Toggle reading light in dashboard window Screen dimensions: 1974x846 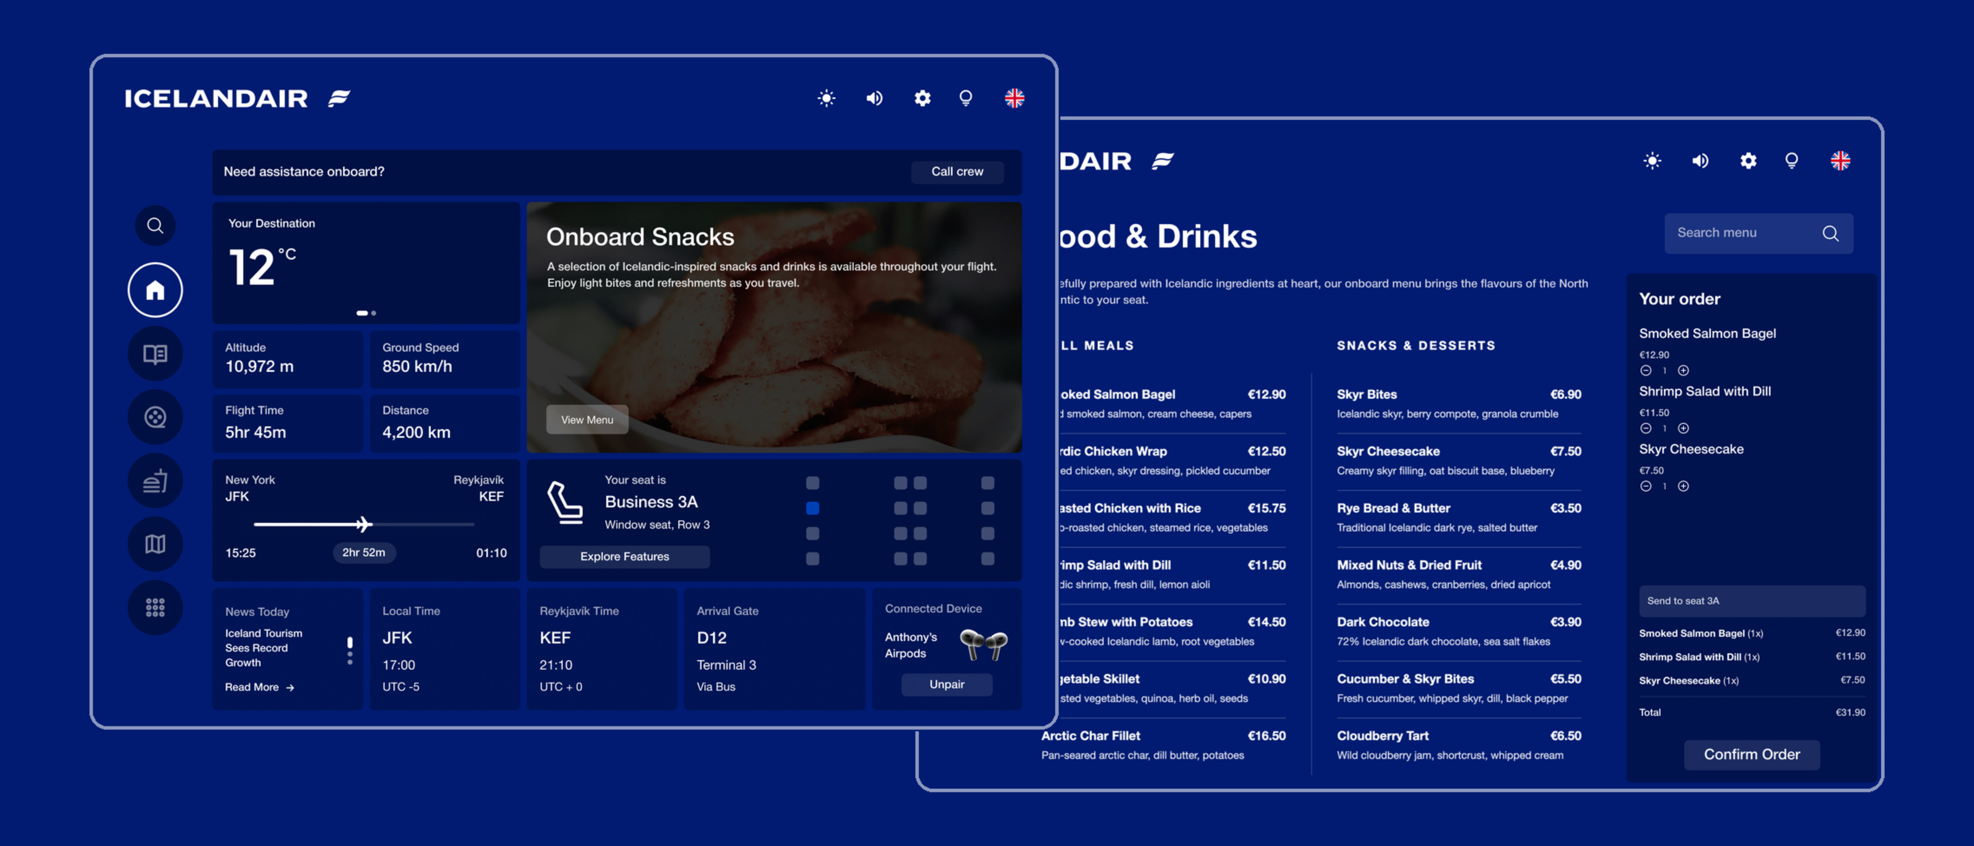pyautogui.click(x=965, y=98)
